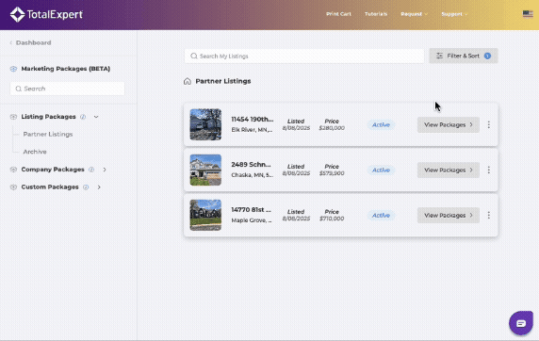Open the Request dropdown menu

[x=414, y=14]
